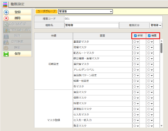Click the 設定 gear icon

pos(6,48)
